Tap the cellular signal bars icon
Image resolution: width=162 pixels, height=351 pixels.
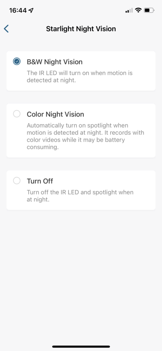pyautogui.click(x=129, y=10)
